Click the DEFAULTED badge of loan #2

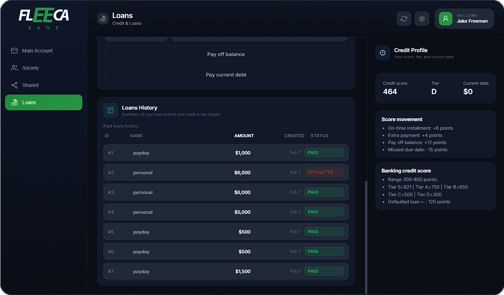click(x=324, y=172)
